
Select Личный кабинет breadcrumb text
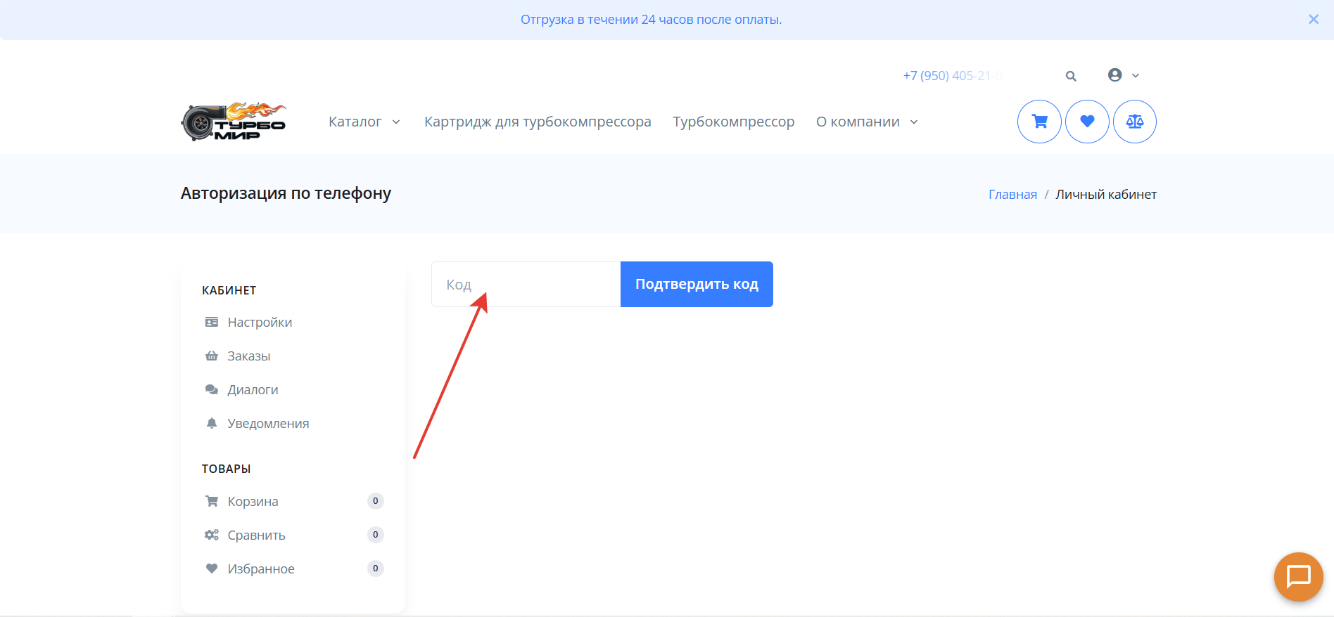click(1106, 195)
